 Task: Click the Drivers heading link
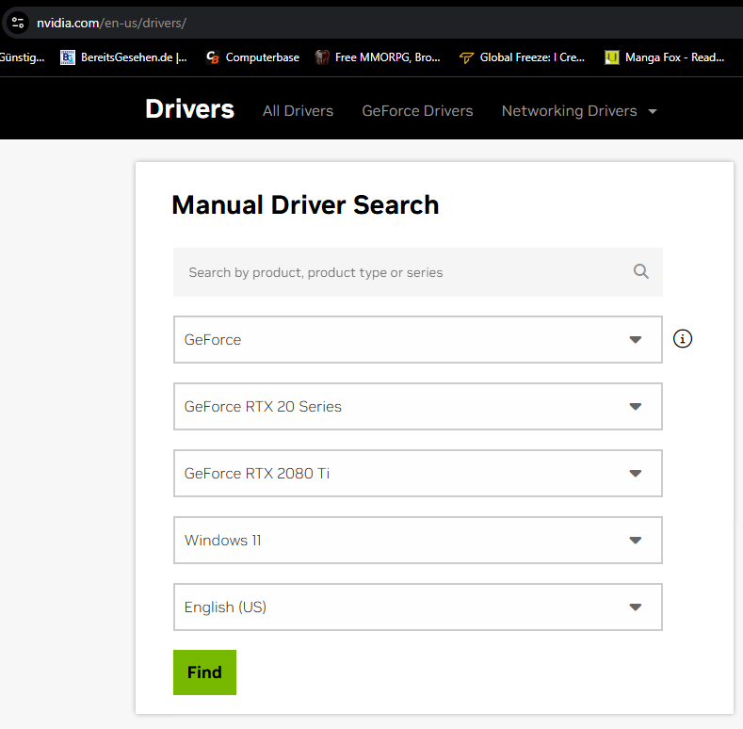[x=189, y=109]
